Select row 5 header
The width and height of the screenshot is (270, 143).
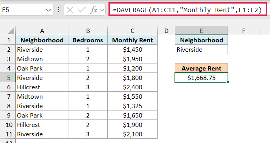pyautogui.click(x=8, y=78)
